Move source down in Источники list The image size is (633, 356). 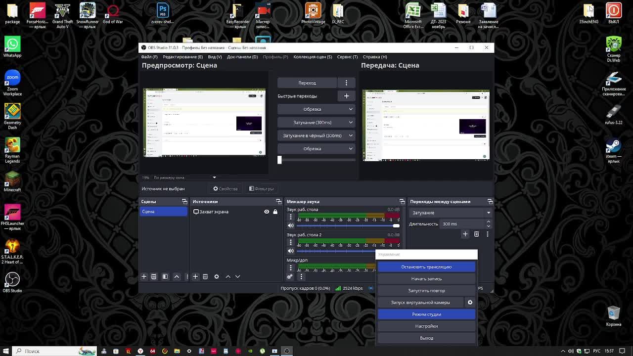point(238,276)
